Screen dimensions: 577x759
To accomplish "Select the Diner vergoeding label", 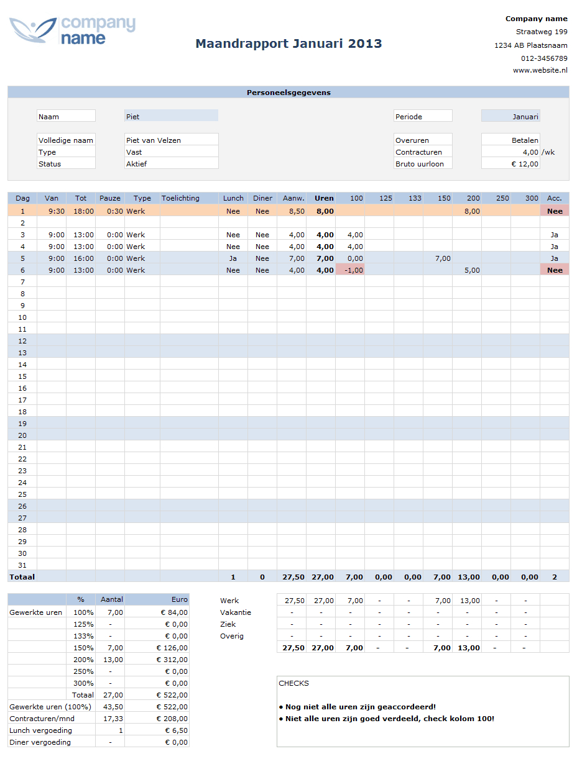I will (x=40, y=742).
